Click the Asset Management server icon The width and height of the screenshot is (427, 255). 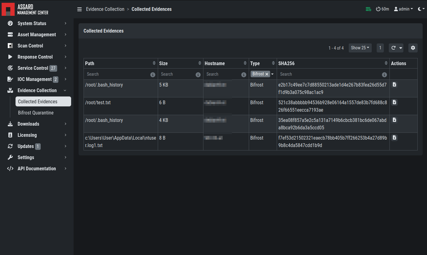point(10,34)
